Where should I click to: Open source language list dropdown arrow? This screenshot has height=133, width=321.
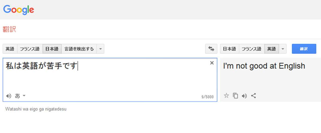100,49
